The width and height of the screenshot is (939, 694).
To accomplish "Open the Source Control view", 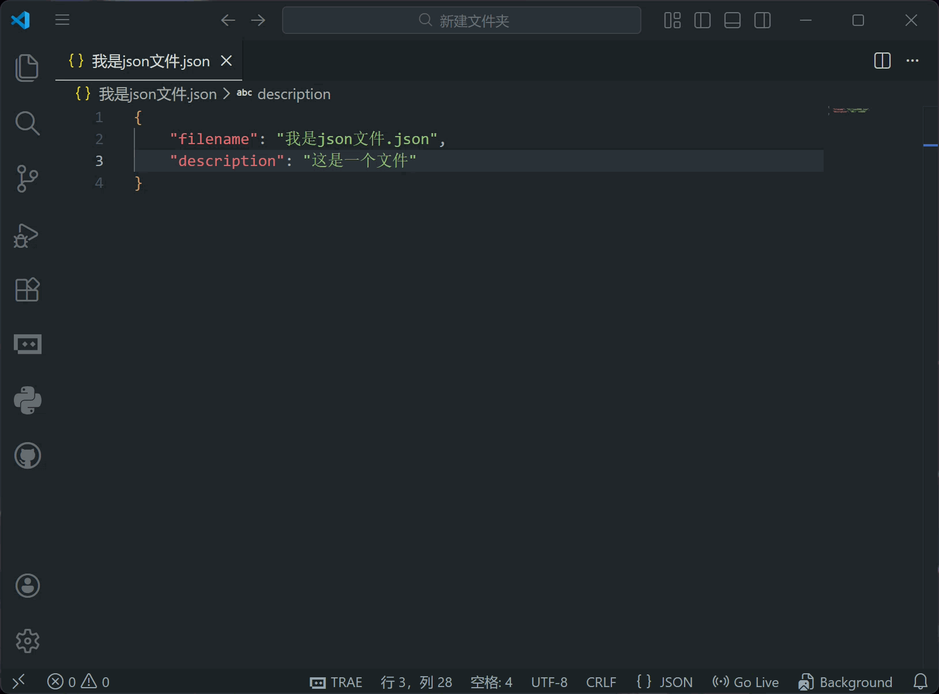I will (x=27, y=179).
